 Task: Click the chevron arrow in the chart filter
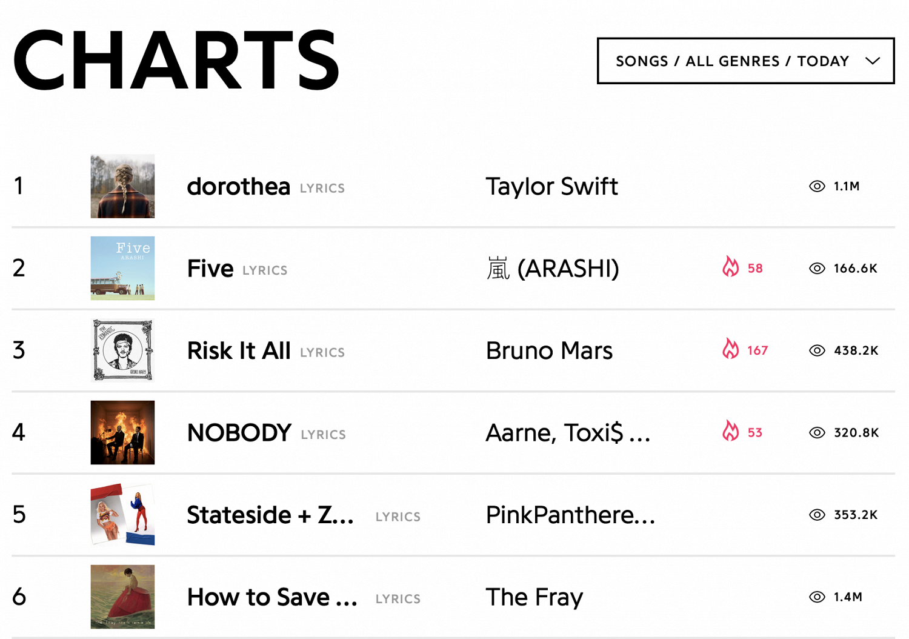(873, 61)
